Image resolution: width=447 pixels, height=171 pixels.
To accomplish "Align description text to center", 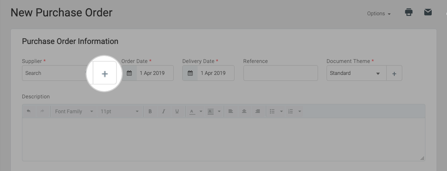I will click(244, 111).
